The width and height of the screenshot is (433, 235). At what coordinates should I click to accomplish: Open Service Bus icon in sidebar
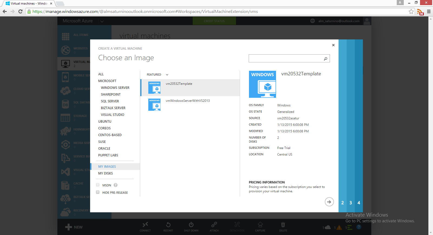click(65, 158)
